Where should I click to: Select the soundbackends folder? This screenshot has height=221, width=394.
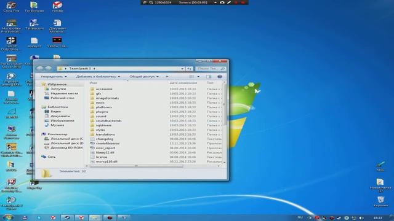tap(108, 120)
